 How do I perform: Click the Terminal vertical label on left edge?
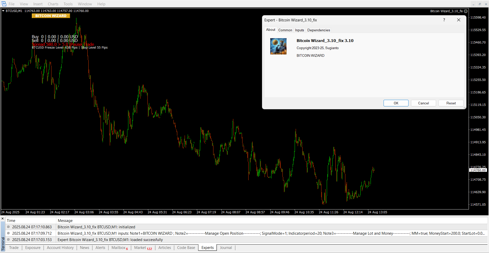pyautogui.click(x=3, y=244)
